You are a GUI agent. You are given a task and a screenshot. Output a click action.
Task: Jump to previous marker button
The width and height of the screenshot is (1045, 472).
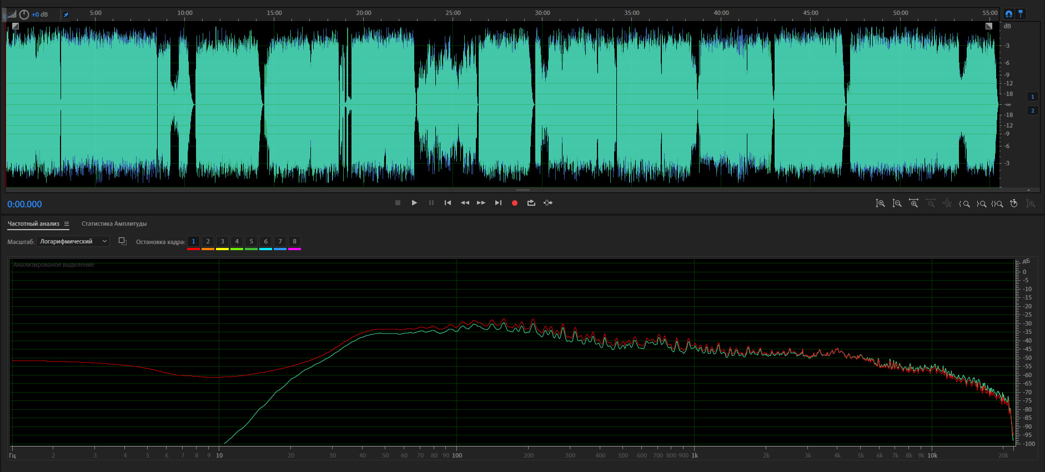pos(448,203)
